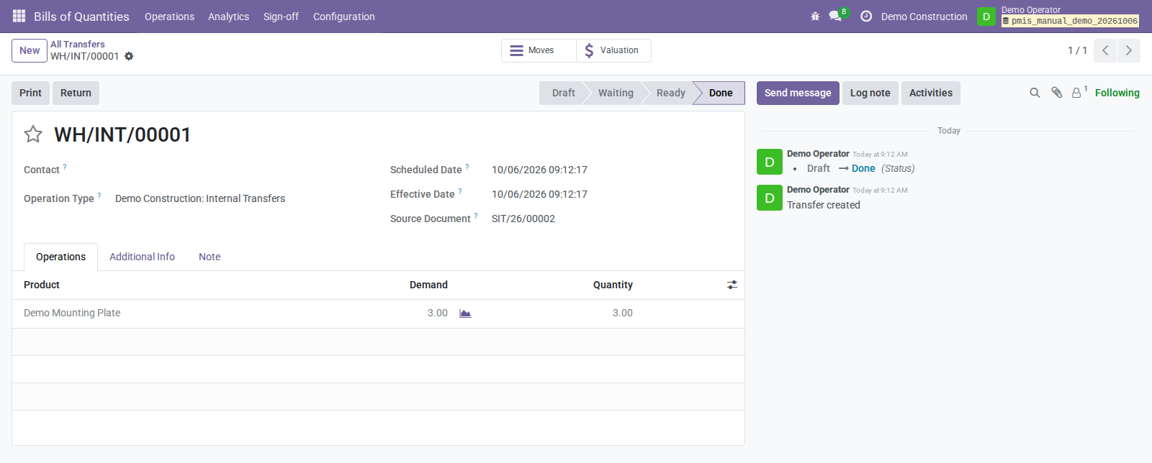Open the Configuration menu
This screenshot has width=1152, height=463.
(343, 17)
